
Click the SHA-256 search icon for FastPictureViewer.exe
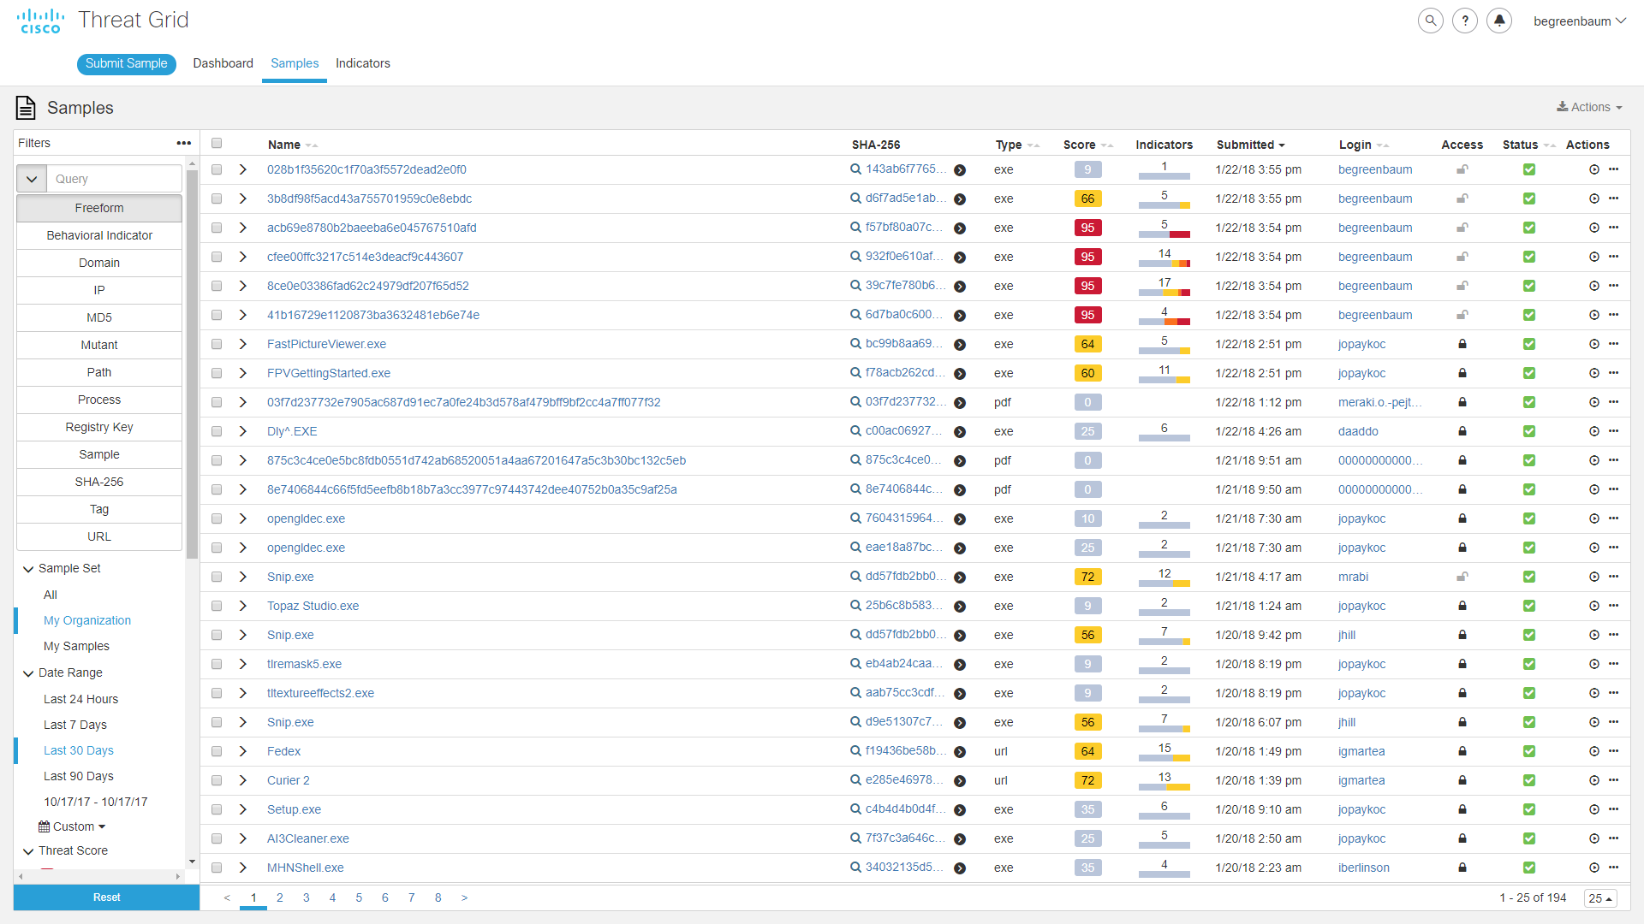855,344
